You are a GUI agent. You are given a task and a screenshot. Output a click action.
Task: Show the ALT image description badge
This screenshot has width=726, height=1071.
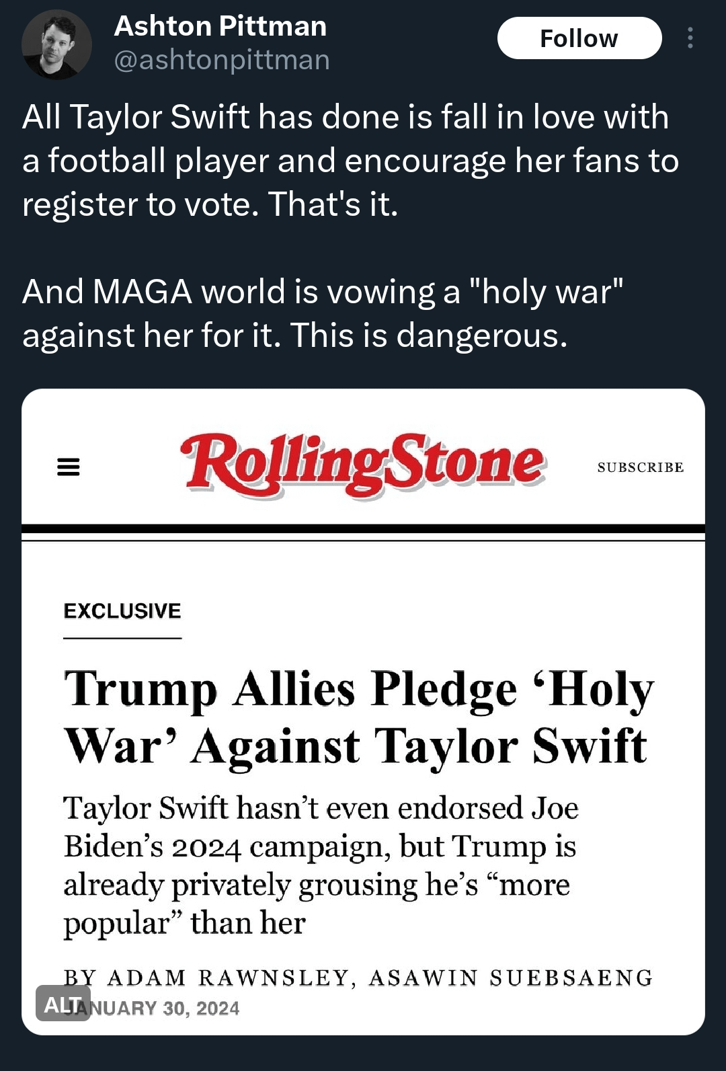[x=63, y=1004]
